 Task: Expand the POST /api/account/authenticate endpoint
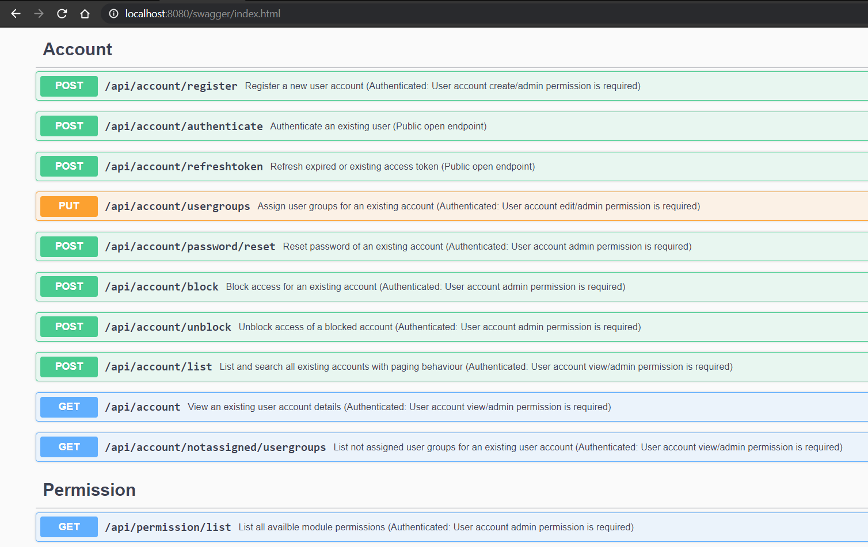click(452, 126)
